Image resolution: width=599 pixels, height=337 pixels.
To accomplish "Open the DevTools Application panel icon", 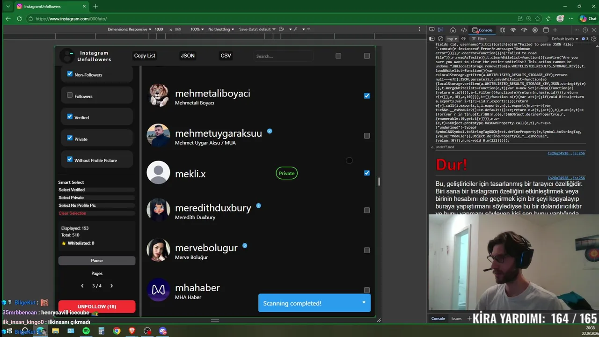I will 546,30.
